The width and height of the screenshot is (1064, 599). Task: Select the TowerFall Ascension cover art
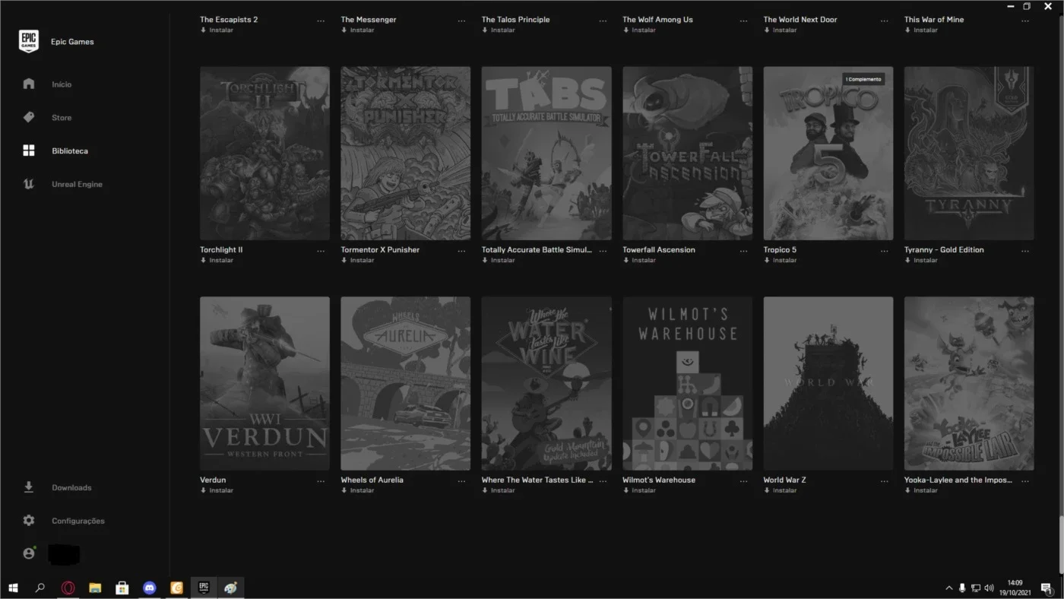[687, 154]
